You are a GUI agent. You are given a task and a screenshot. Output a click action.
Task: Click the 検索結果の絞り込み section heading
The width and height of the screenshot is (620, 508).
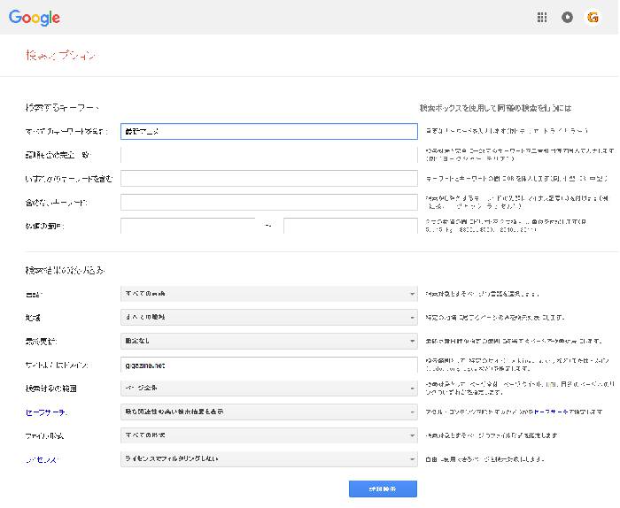pos(65,270)
